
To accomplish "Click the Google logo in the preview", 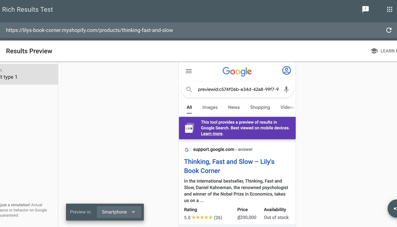I will (237, 72).
